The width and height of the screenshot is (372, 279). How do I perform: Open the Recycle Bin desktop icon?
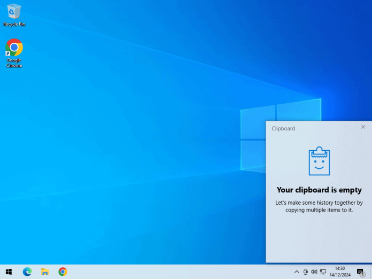(14, 13)
